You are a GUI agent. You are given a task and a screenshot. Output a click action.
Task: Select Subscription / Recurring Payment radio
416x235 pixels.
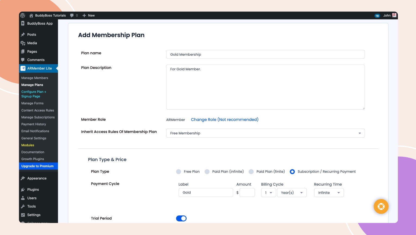pyautogui.click(x=292, y=172)
